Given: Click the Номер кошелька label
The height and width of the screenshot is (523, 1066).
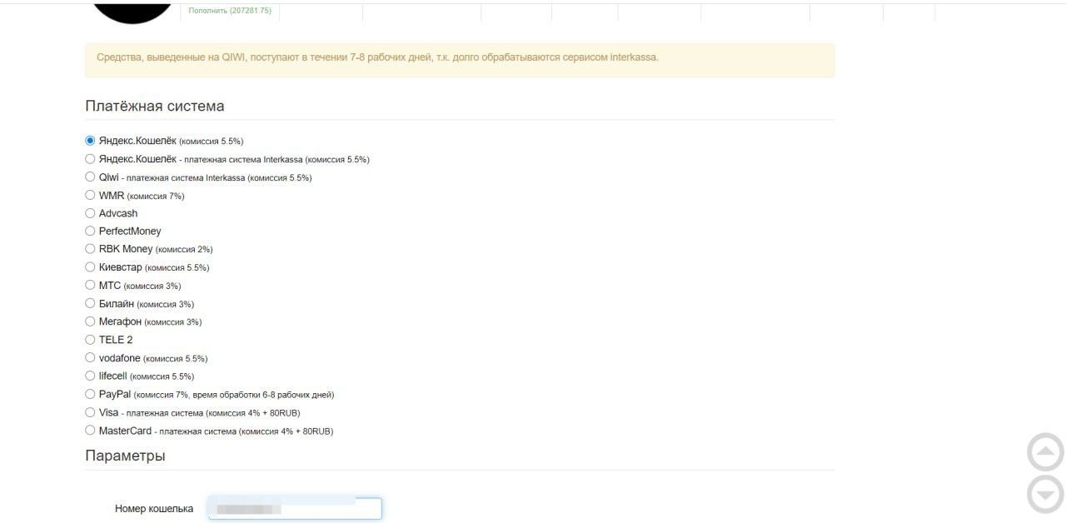Looking at the screenshot, I should (154, 509).
